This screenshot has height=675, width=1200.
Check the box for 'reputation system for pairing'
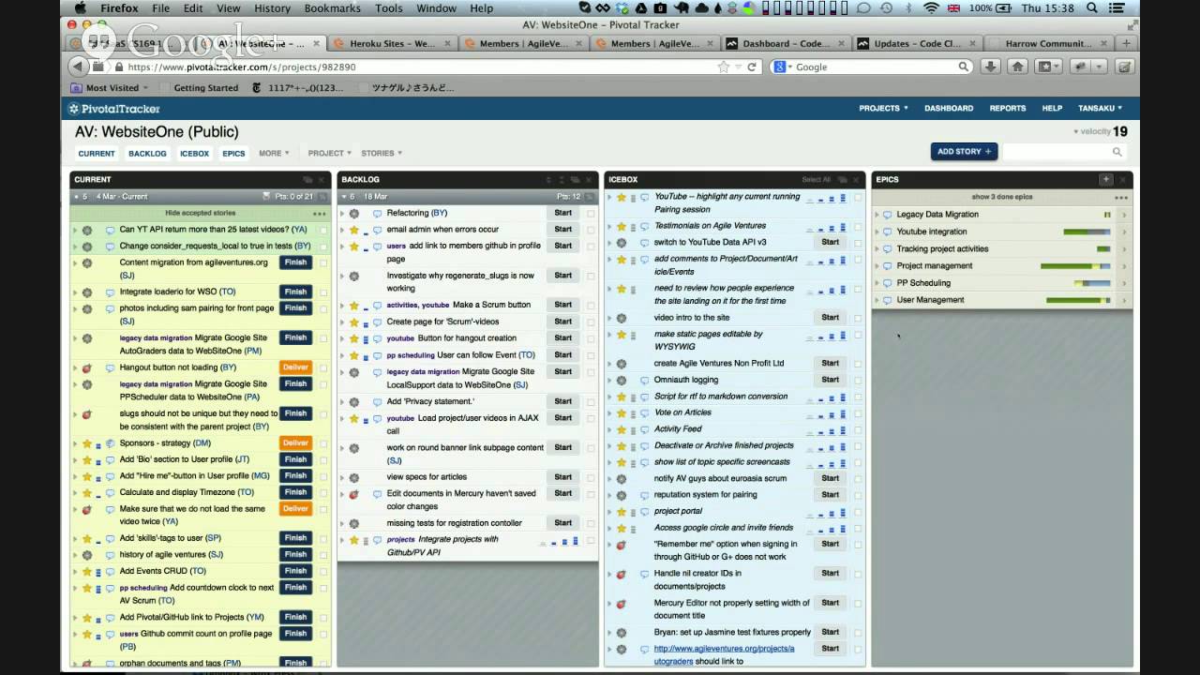(858, 496)
